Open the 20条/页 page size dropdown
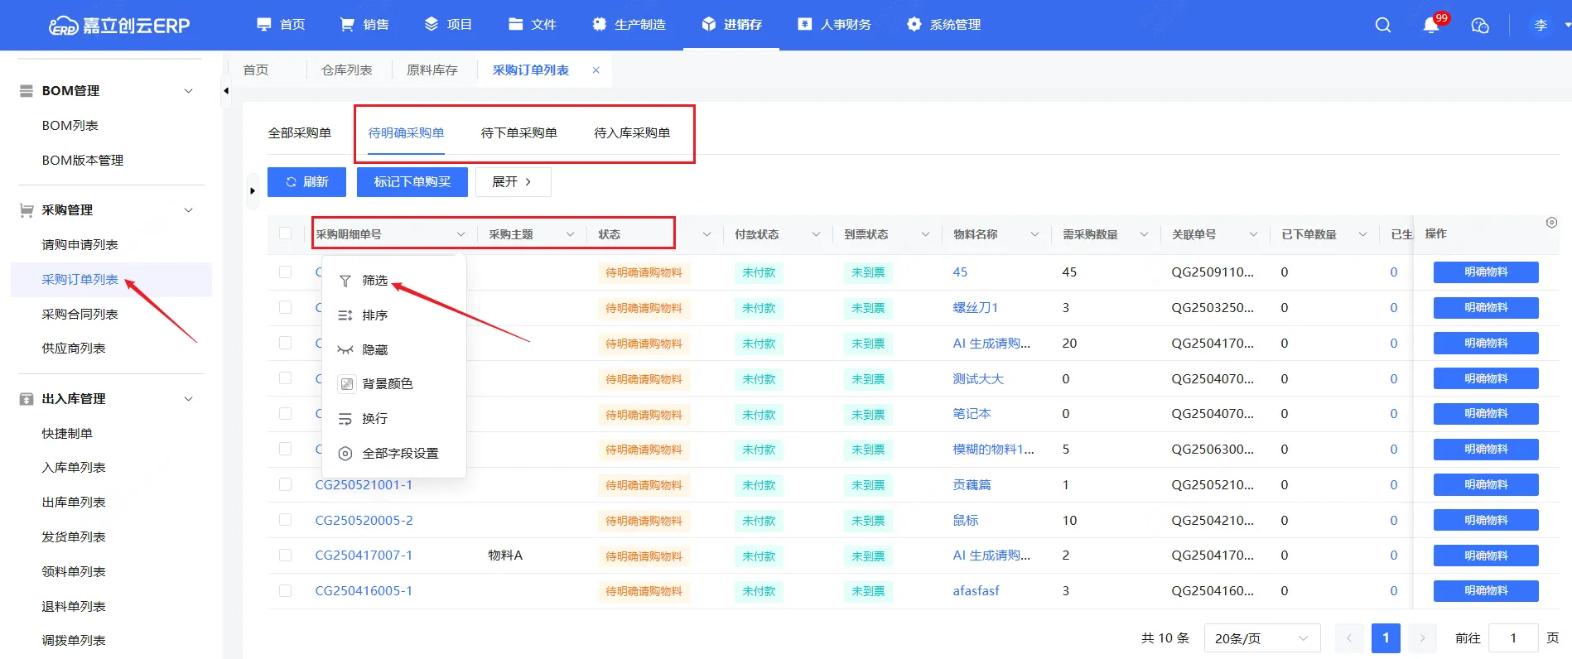1572x659 pixels. 1261,638
